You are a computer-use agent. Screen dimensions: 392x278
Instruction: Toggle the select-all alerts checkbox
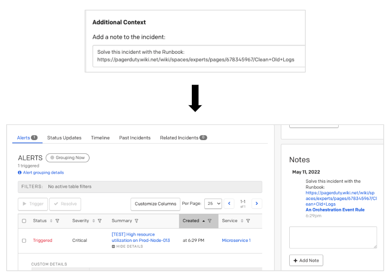24,221
